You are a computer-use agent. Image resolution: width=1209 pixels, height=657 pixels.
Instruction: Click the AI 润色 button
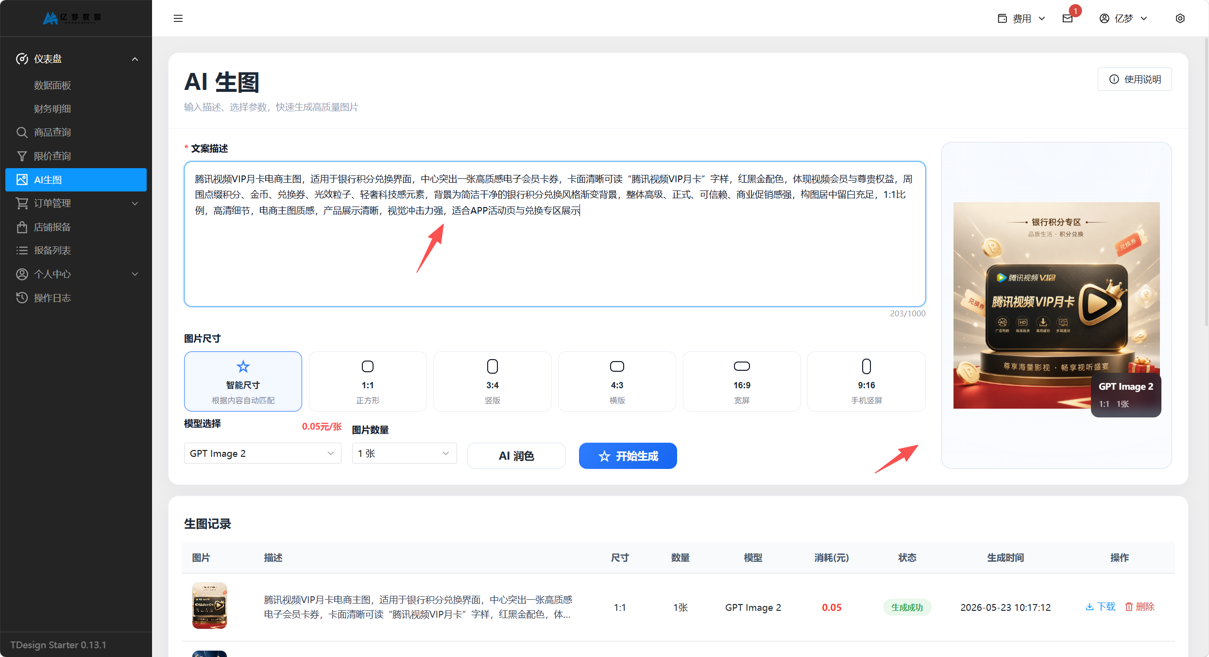[516, 456]
